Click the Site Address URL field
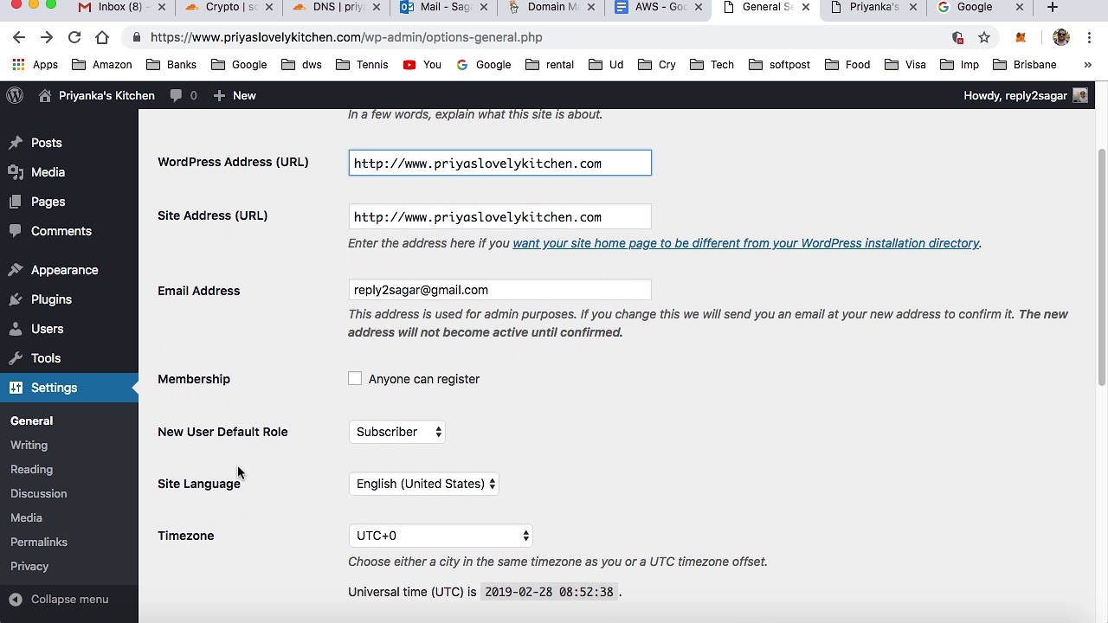1108x623 pixels. pos(499,216)
